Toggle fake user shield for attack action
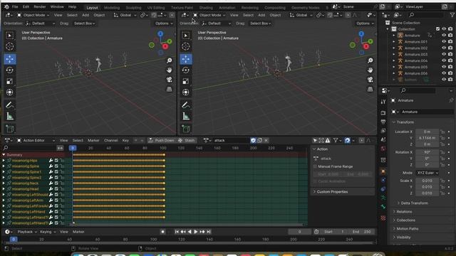 pyautogui.click(x=254, y=140)
